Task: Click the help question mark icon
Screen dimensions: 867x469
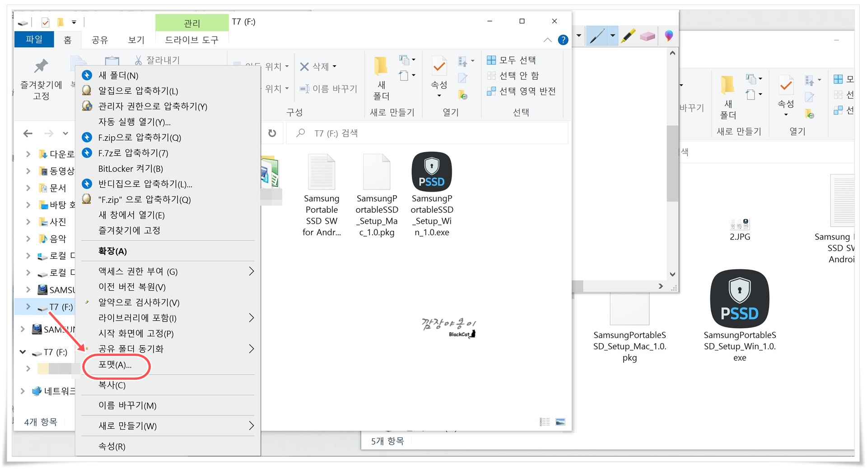Action: 563,40
